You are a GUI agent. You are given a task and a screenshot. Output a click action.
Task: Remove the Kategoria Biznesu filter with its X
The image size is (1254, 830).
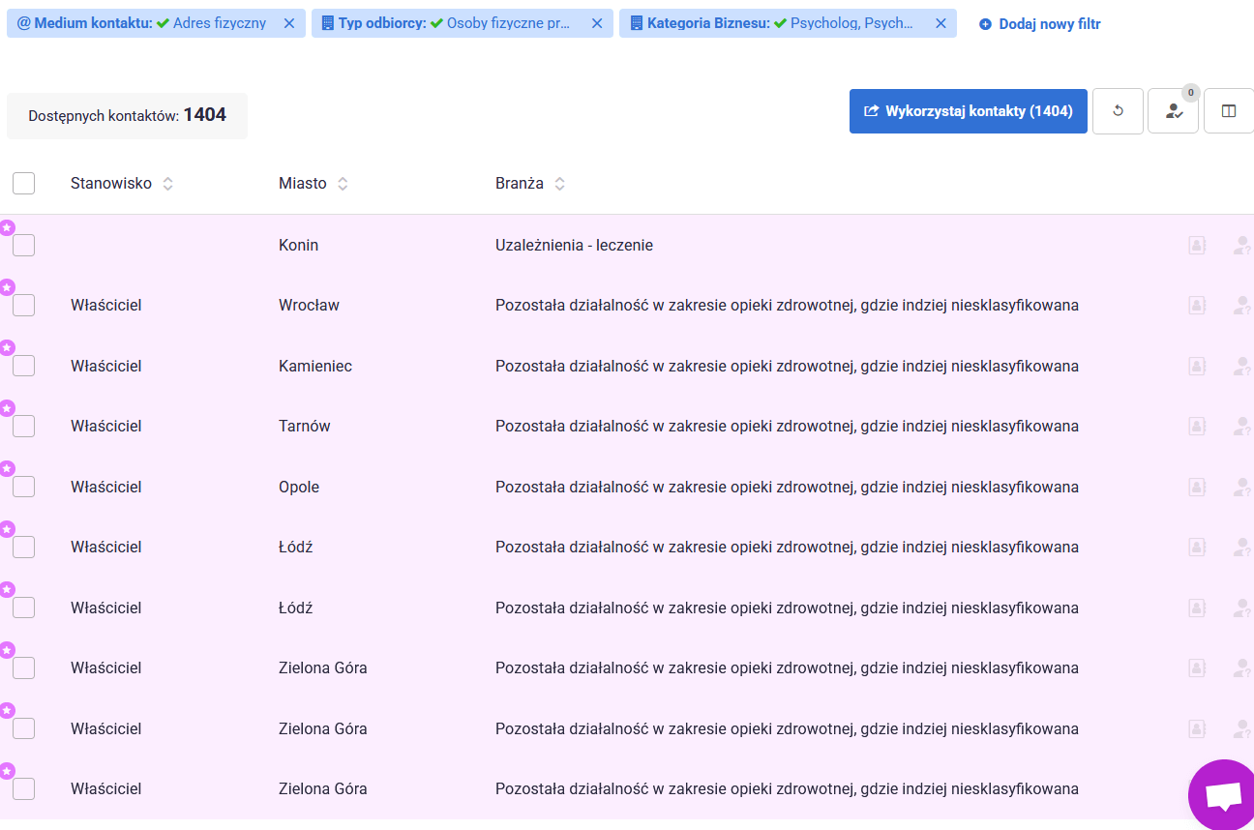click(x=940, y=23)
